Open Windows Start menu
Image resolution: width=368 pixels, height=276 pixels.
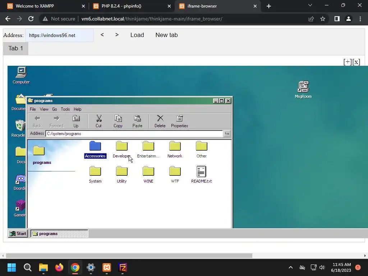[11, 267]
